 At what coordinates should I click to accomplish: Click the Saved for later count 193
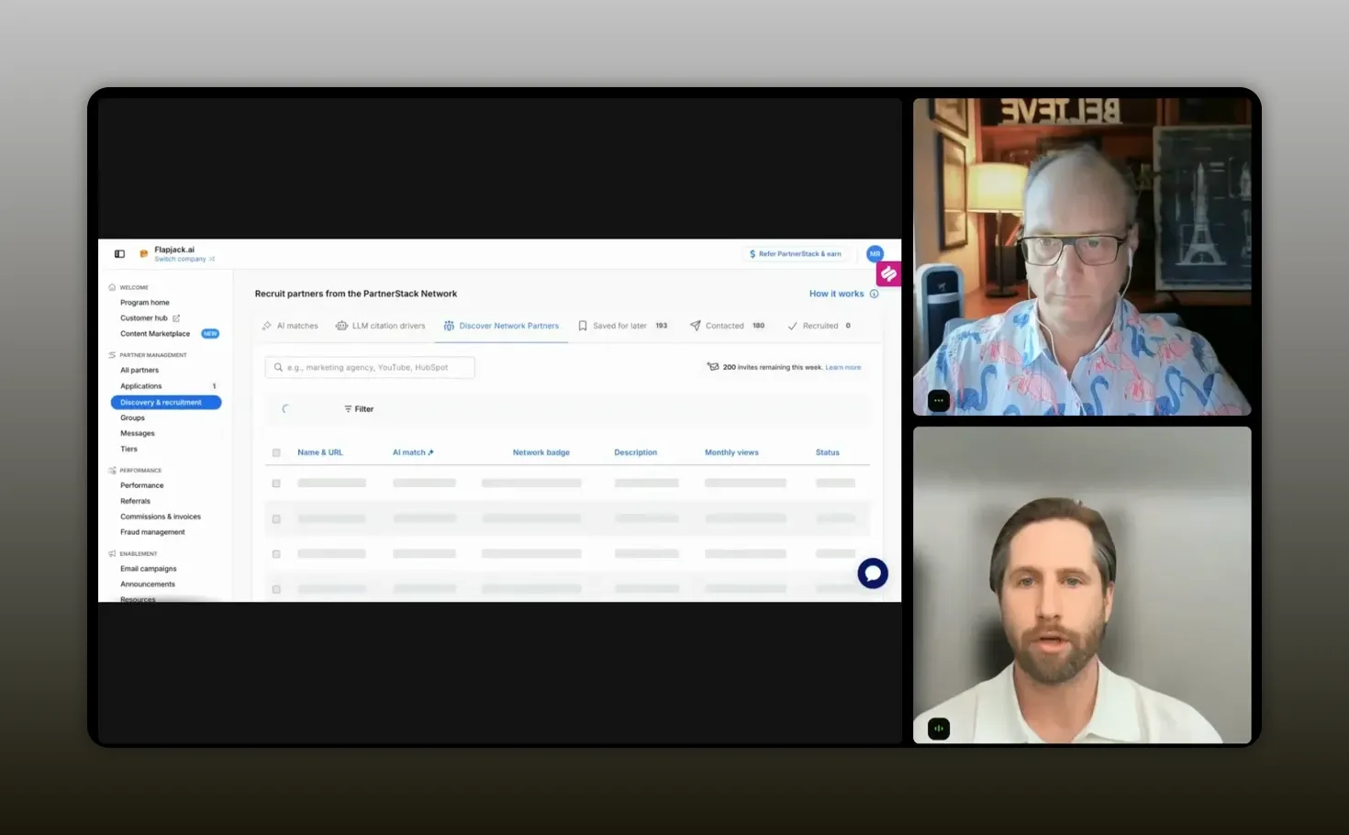[662, 326]
